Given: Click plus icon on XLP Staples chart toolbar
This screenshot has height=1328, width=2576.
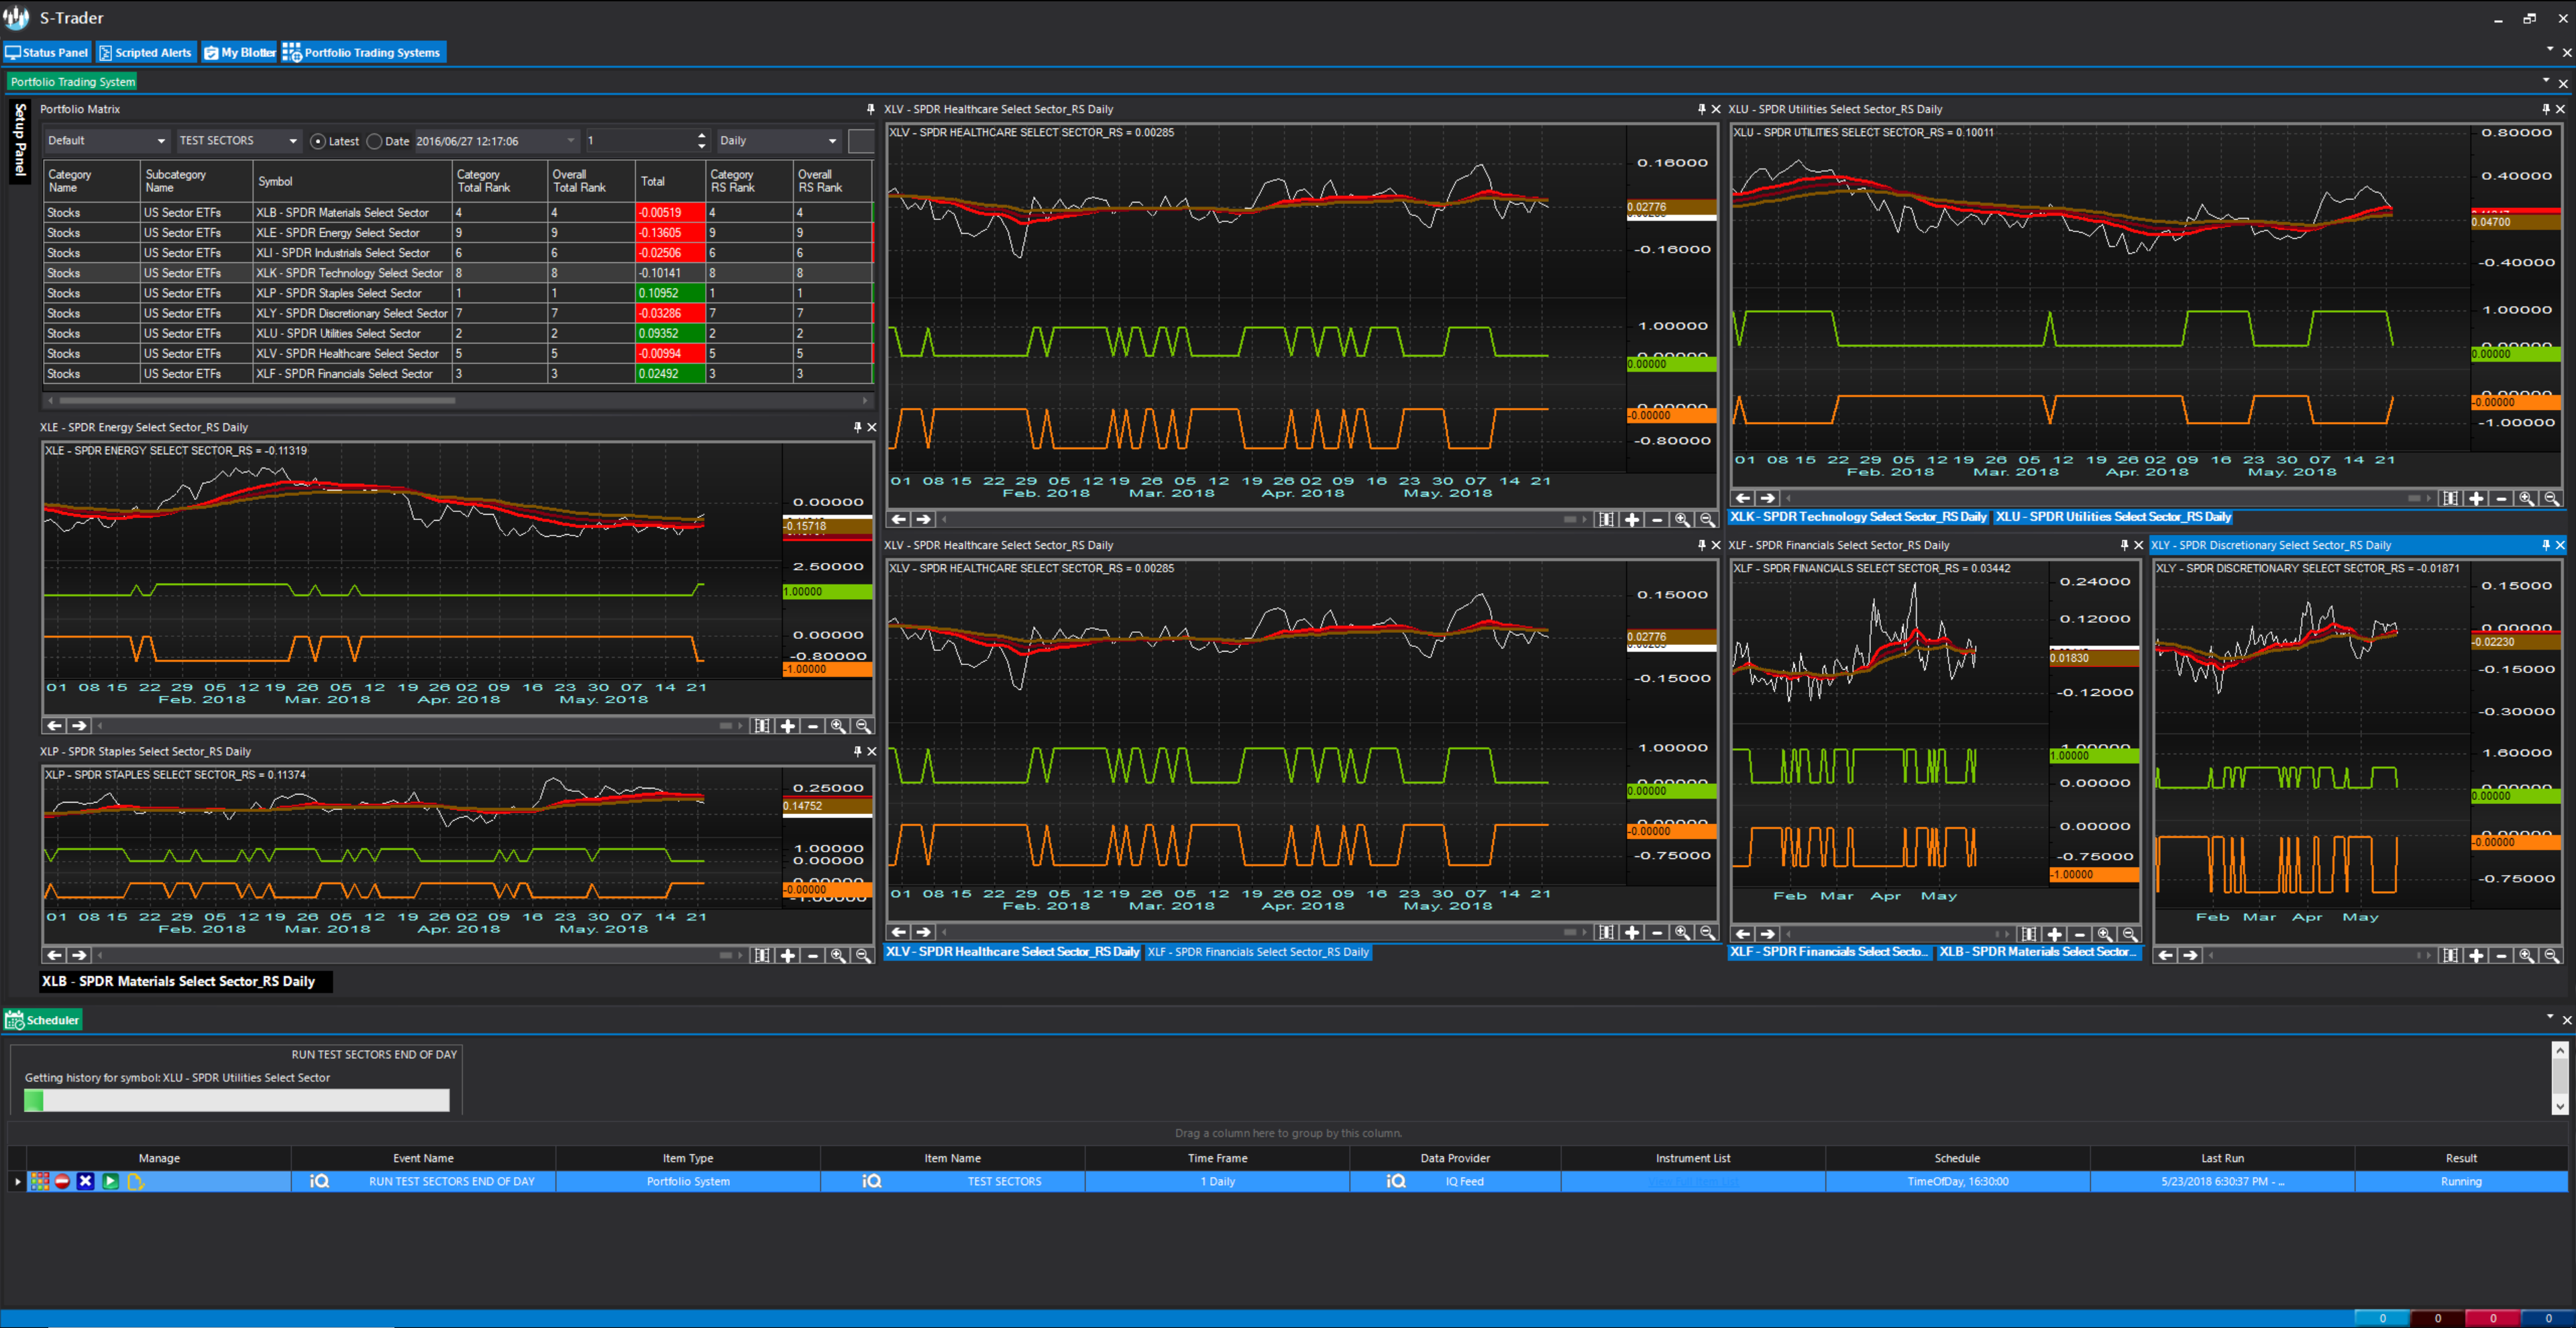Looking at the screenshot, I should click(x=788, y=956).
